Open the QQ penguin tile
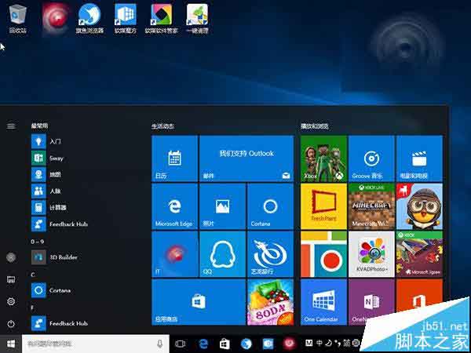Screen dimensions: 471x353 pyautogui.click(x=223, y=254)
